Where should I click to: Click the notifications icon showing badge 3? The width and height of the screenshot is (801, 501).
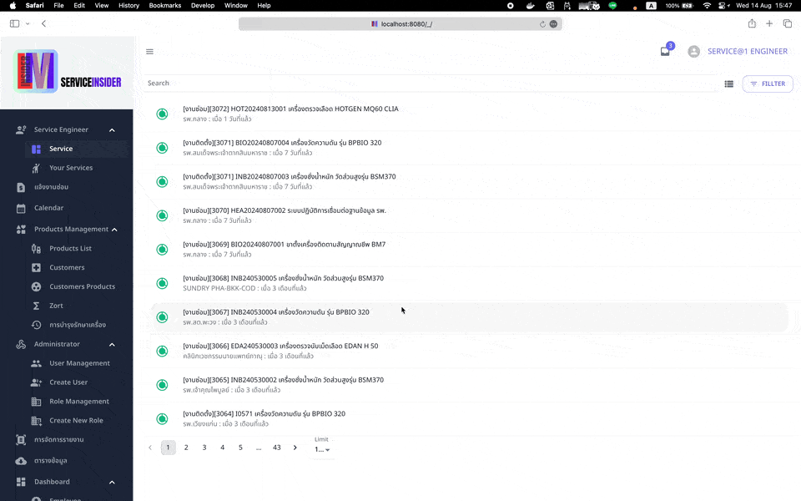click(663, 50)
